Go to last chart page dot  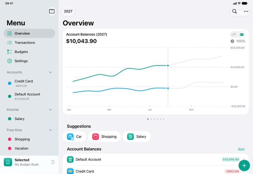(164, 119)
